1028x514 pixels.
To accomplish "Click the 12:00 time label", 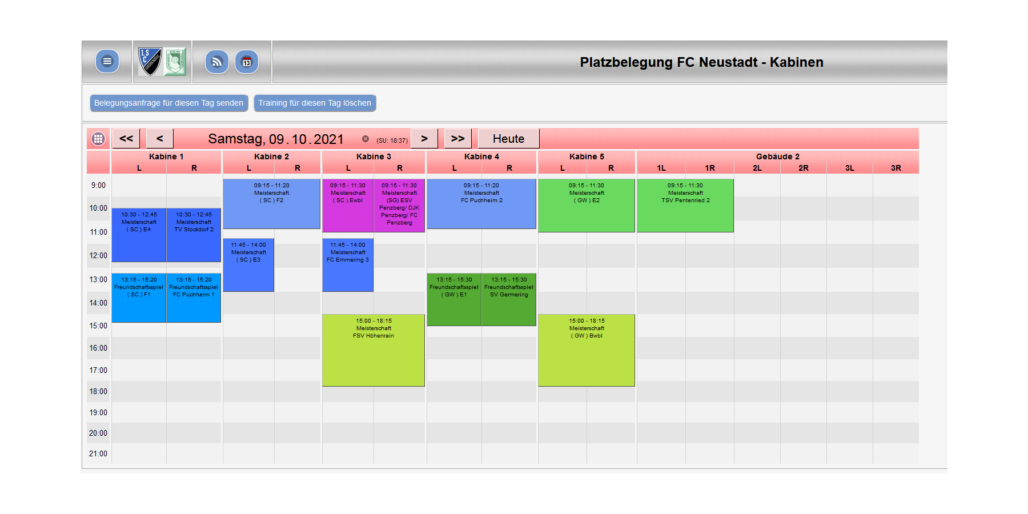I will (98, 255).
